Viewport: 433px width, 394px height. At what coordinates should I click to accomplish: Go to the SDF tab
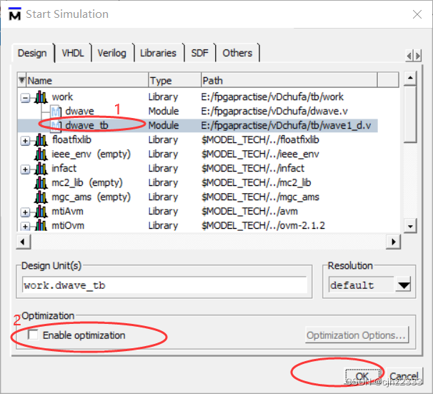tap(199, 53)
